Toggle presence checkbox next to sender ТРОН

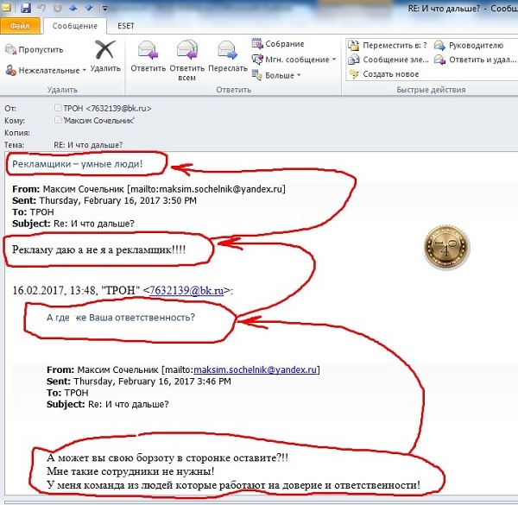[x=58, y=107]
